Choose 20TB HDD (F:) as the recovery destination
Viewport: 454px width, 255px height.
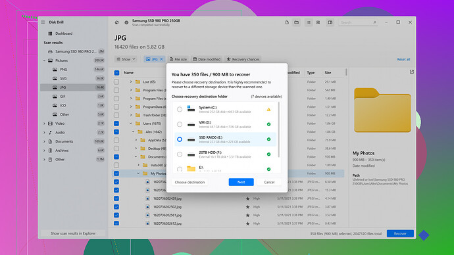click(x=180, y=154)
